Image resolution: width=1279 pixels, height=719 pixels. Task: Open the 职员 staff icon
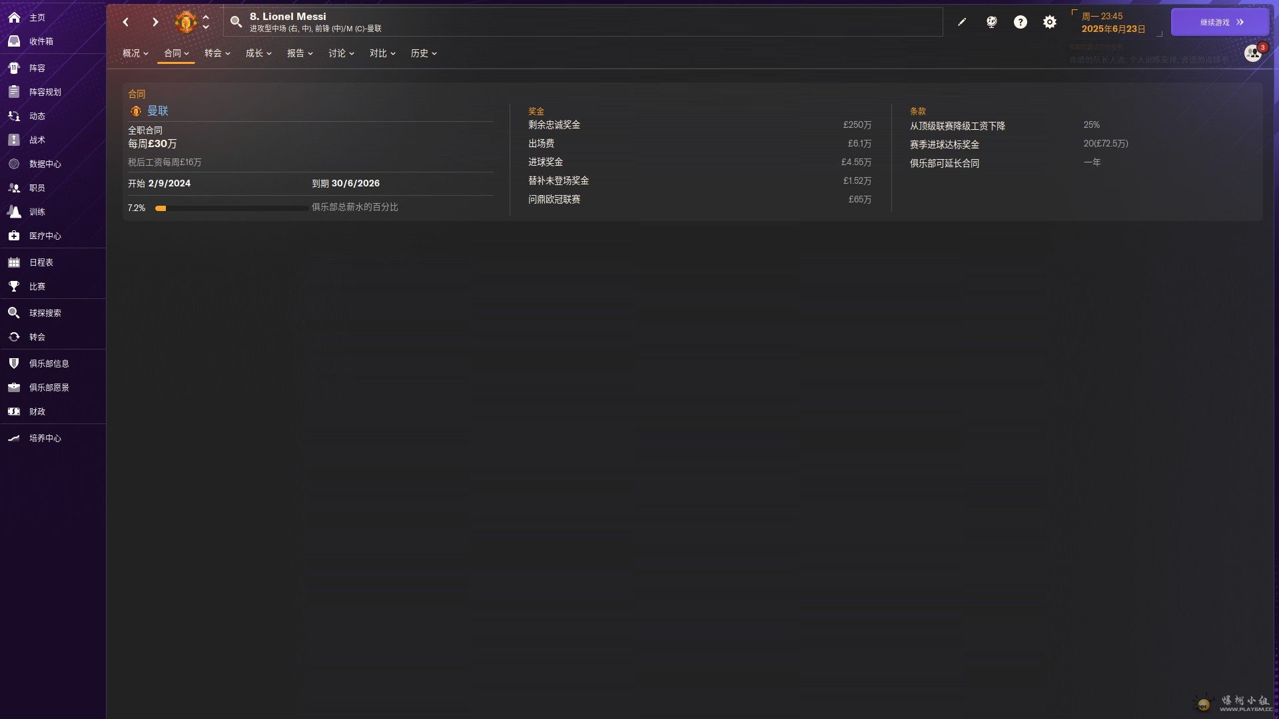(x=14, y=188)
